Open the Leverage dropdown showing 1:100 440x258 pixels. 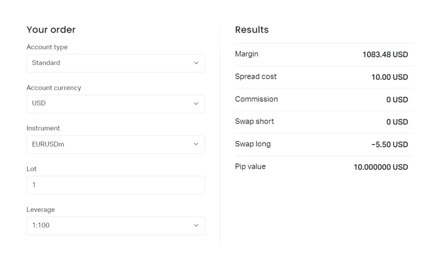tap(115, 225)
